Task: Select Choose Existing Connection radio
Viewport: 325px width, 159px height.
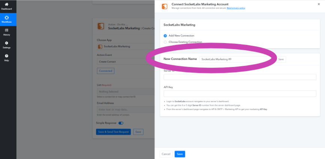Action: tap(165, 42)
